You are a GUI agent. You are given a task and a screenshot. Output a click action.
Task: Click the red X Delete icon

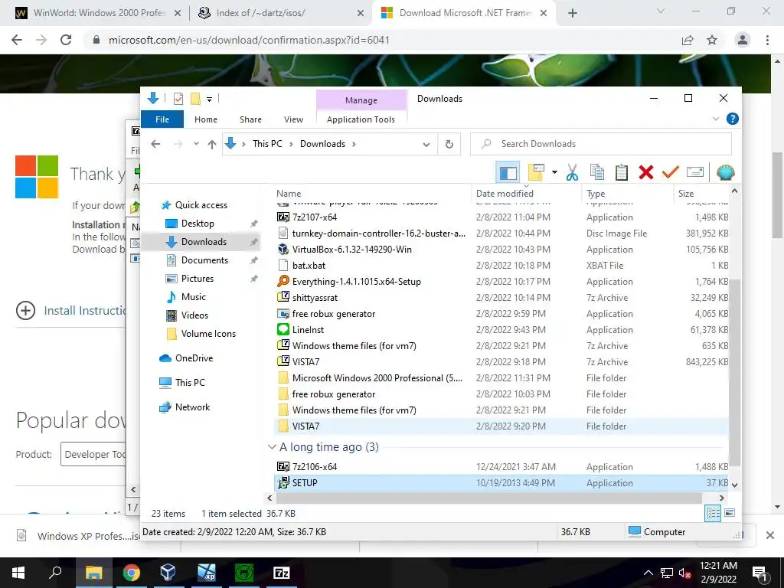646,173
